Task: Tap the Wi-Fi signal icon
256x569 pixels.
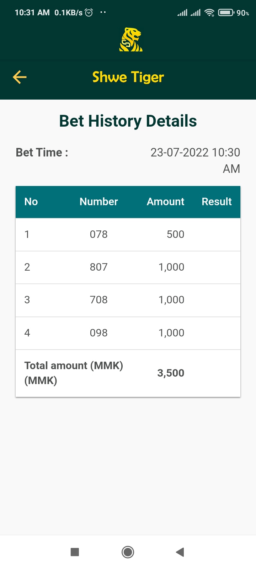Action: pos(210,13)
